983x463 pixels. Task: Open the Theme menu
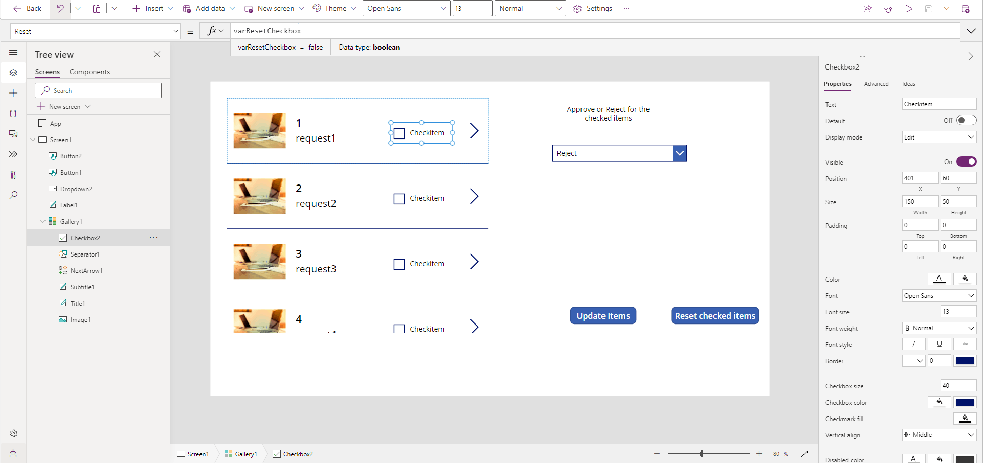(334, 9)
